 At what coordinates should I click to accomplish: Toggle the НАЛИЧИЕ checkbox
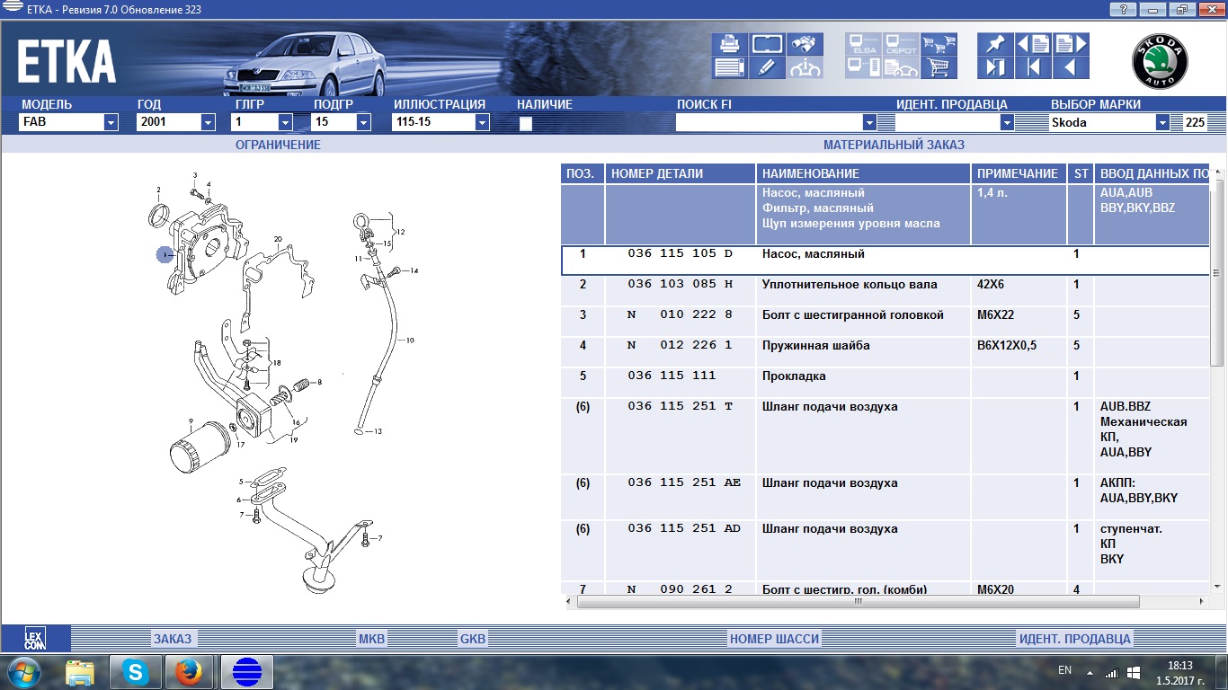coord(526,124)
